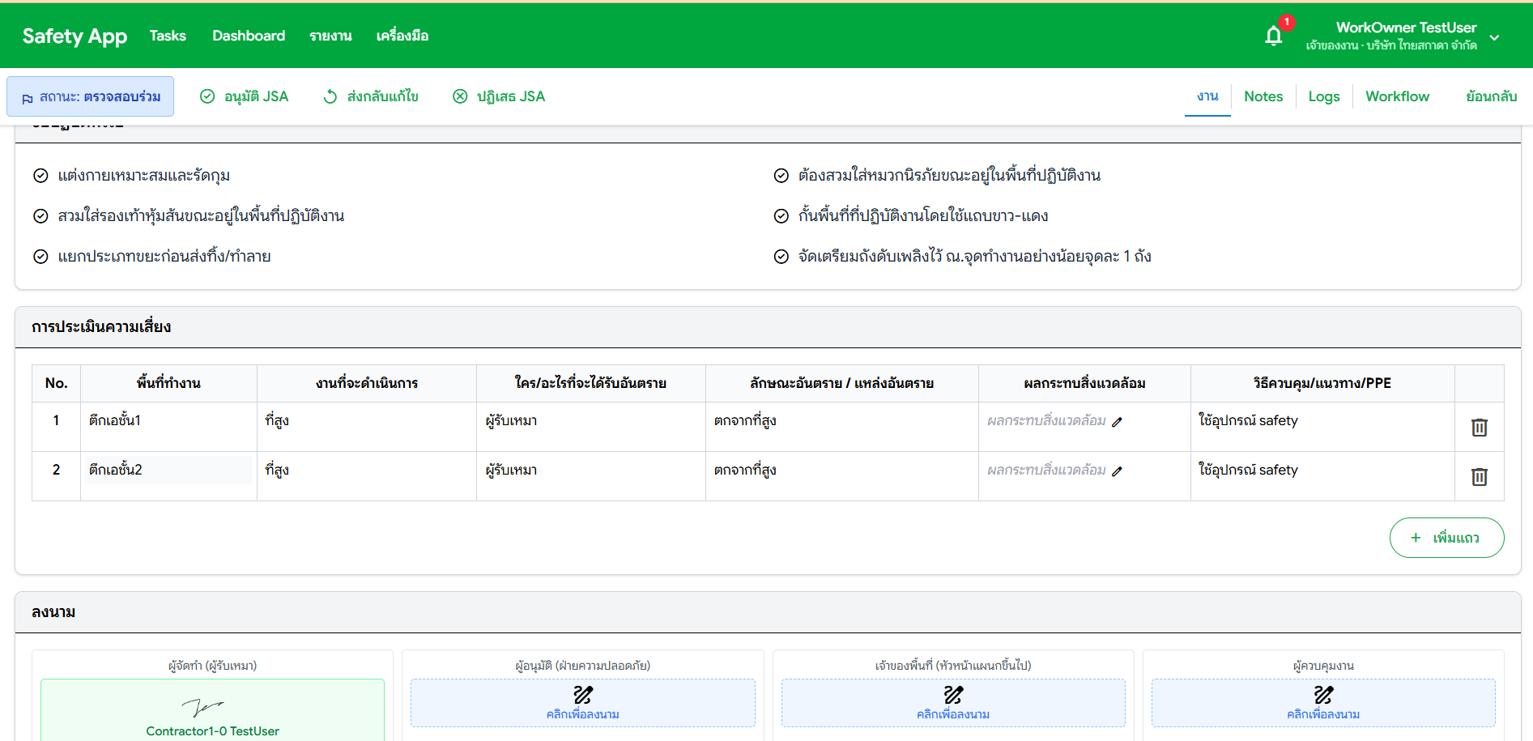The width and height of the screenshot is (1533, 741).
Task: Click the เพิ่มแถว button to add a row
Action: (1446, 537)
